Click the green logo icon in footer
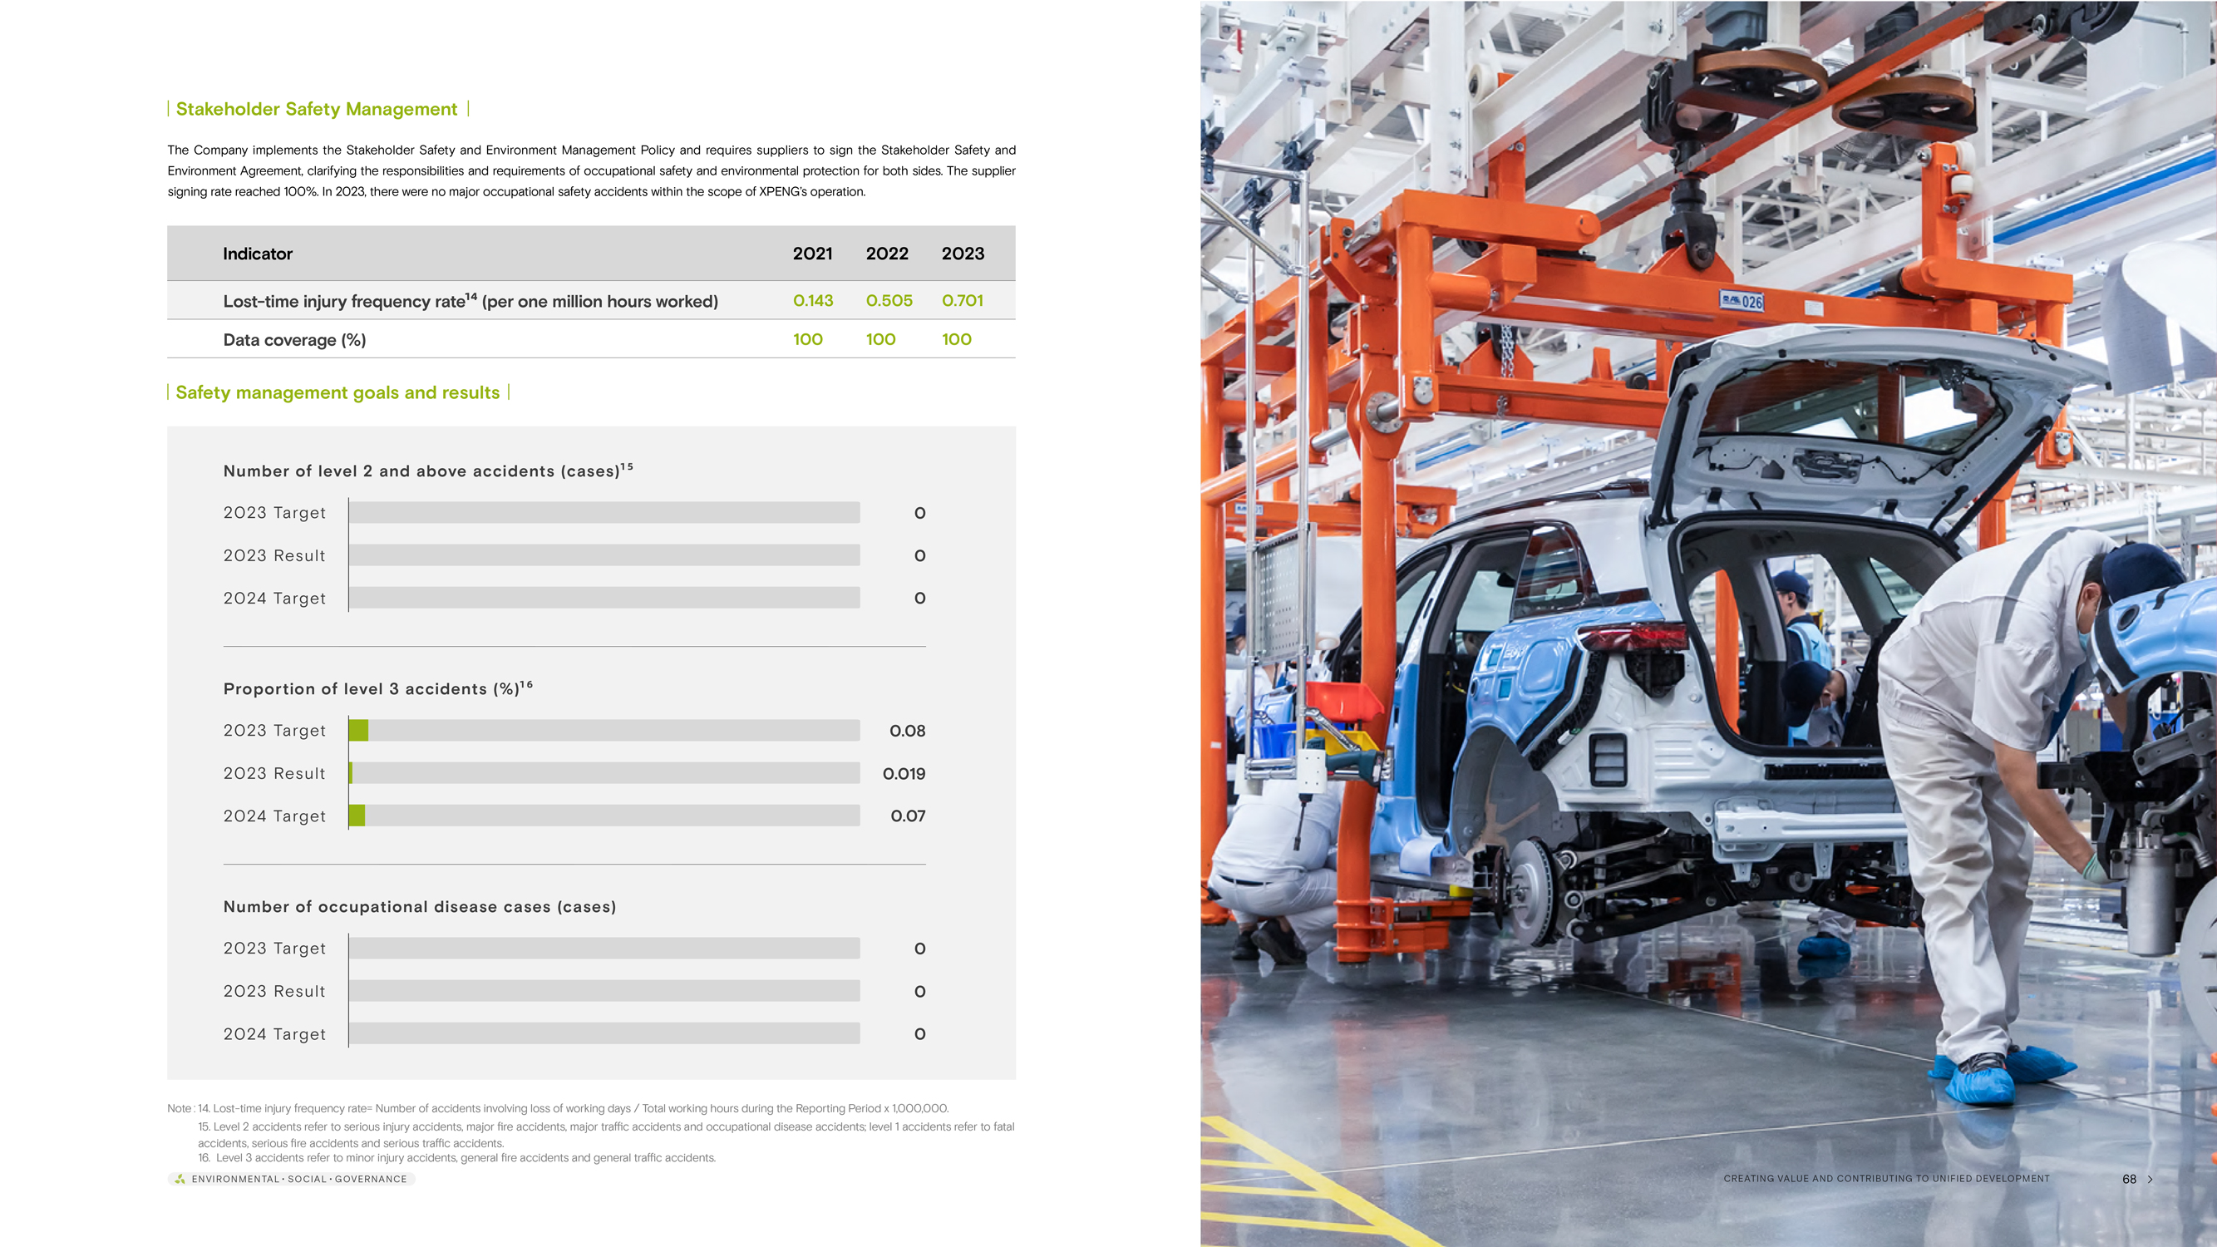This screenshot has width=2217, height=1247. coord(180,1179)
